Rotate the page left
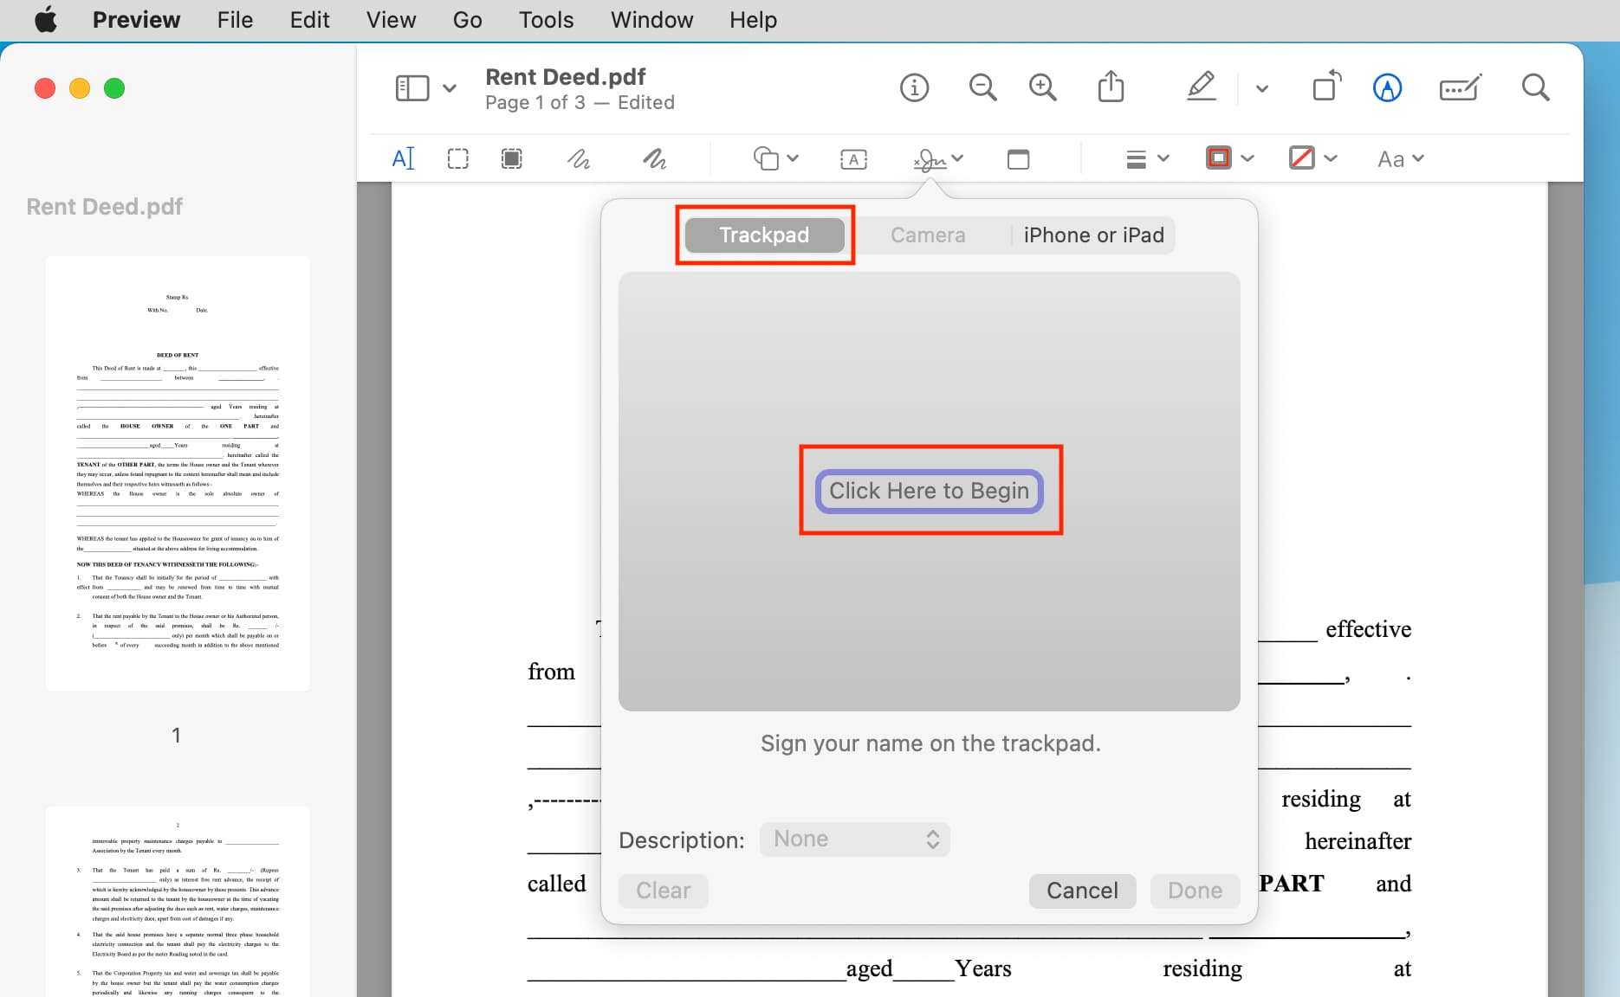 (1325, 87)
